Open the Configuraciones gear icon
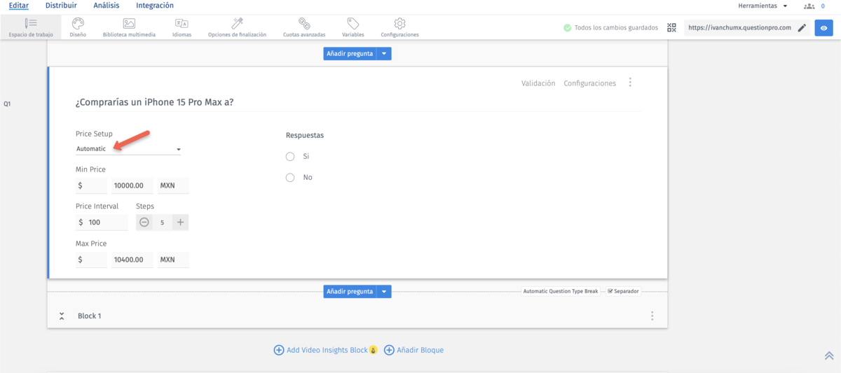The width and height of the screenshot is (841, 373). [x=399, y=23]
